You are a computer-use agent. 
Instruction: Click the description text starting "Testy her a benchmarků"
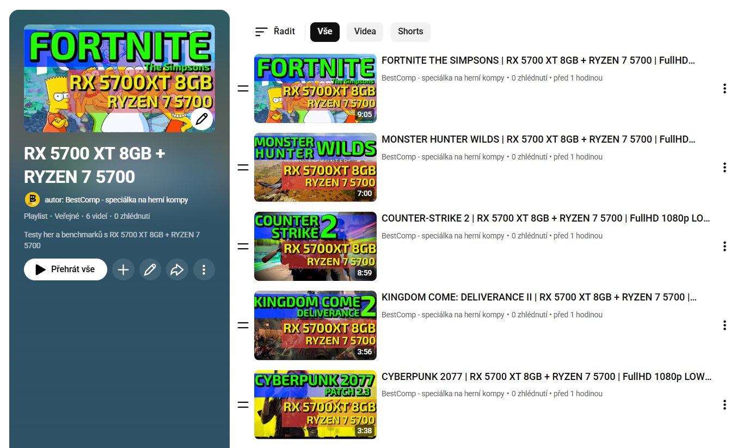click(x=112, y=240)
